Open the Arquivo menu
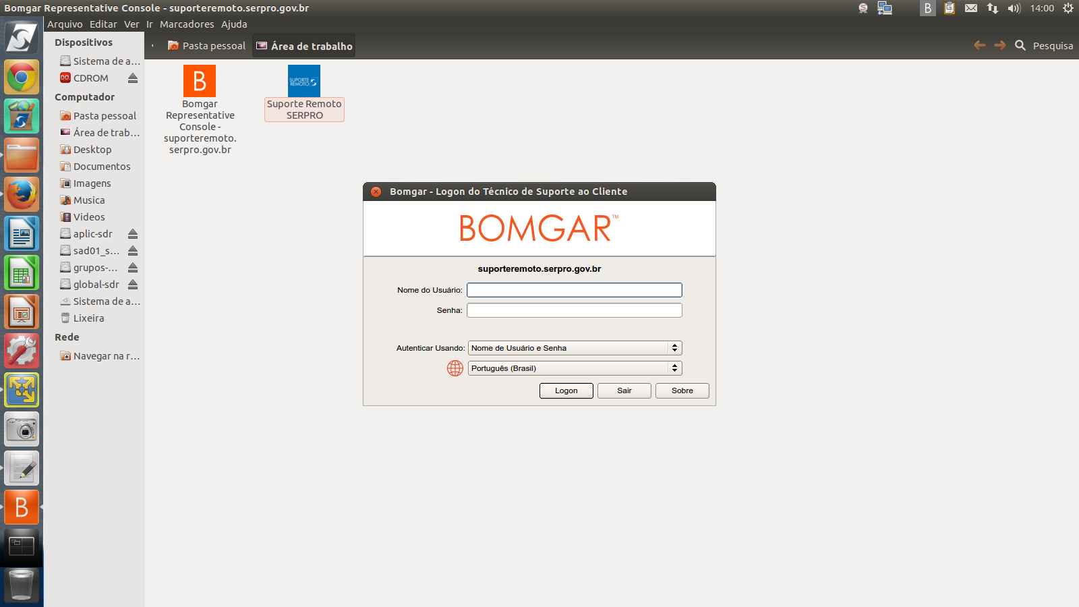1079x607 pixels. 65,24
